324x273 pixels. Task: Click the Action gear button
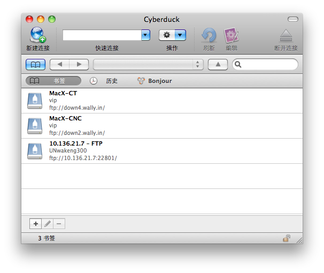(167, 35)
